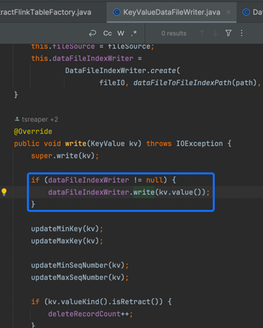Click the author person icon beside tsreaper
The width and height of the screenshot is (263, 328).
pos(17,119)
